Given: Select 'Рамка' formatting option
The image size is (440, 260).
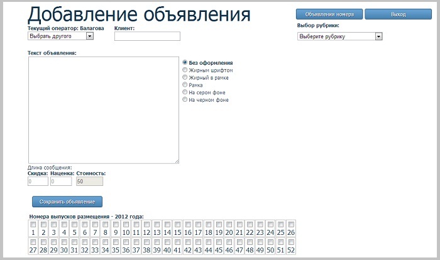Looking at the screenshot, I should 185,84.
